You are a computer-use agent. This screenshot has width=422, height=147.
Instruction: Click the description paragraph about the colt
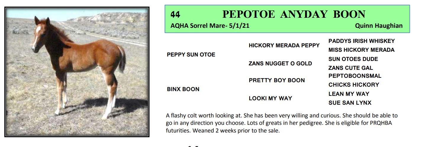pos(281,123)
